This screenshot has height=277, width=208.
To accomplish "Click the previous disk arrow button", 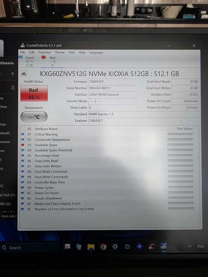I will click(x=24, y=74).
